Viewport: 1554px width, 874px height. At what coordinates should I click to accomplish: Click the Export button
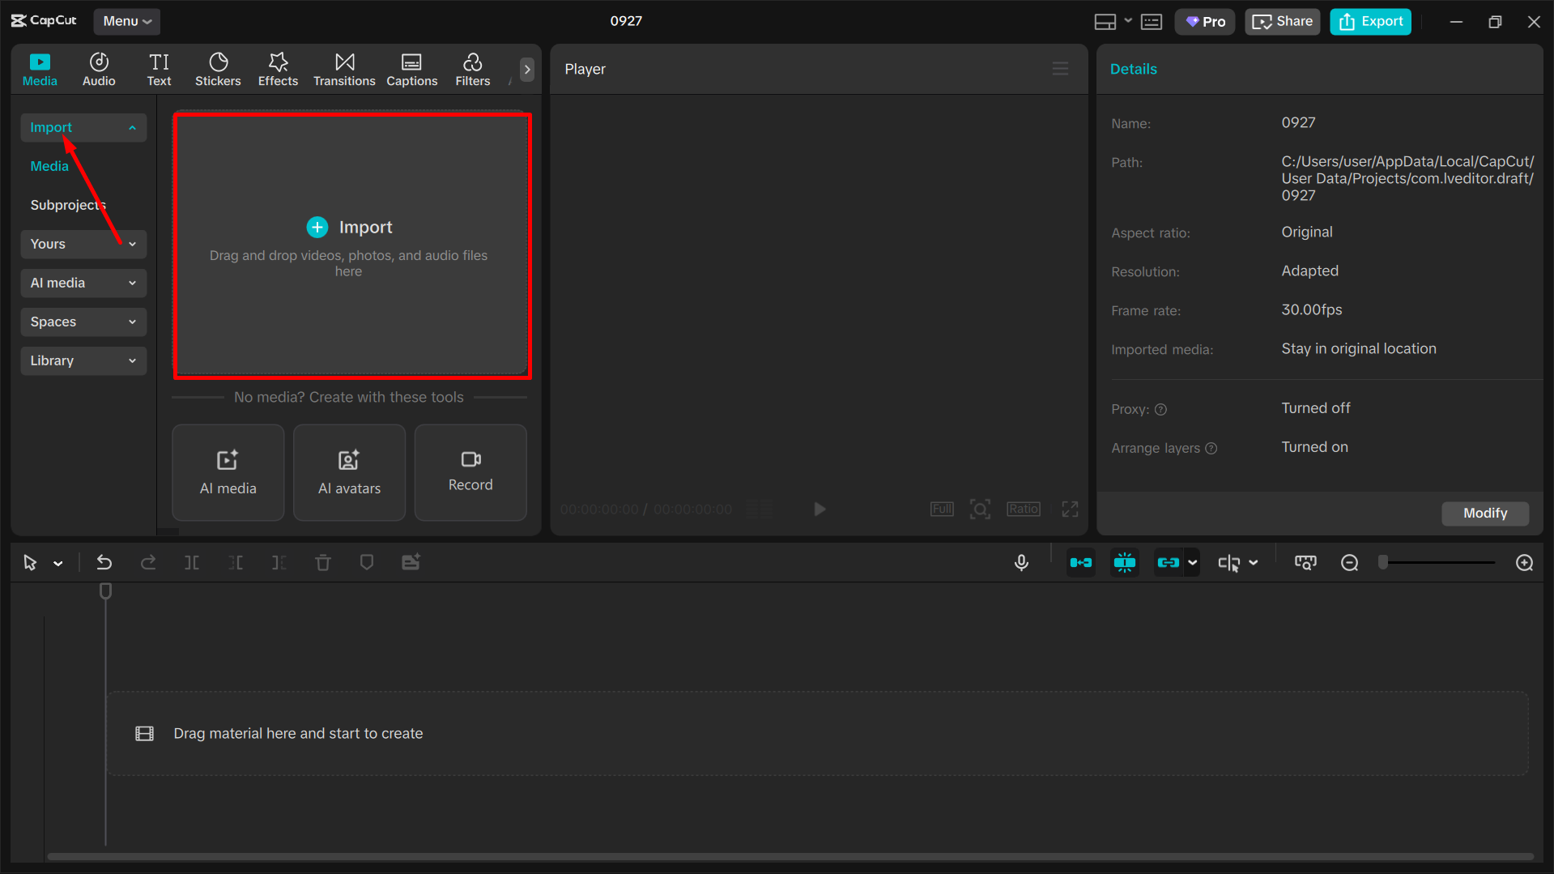point(1369,21)
